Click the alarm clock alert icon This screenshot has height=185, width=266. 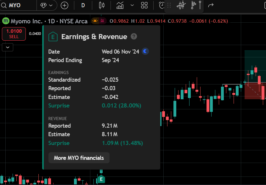(x=162, y=5)
